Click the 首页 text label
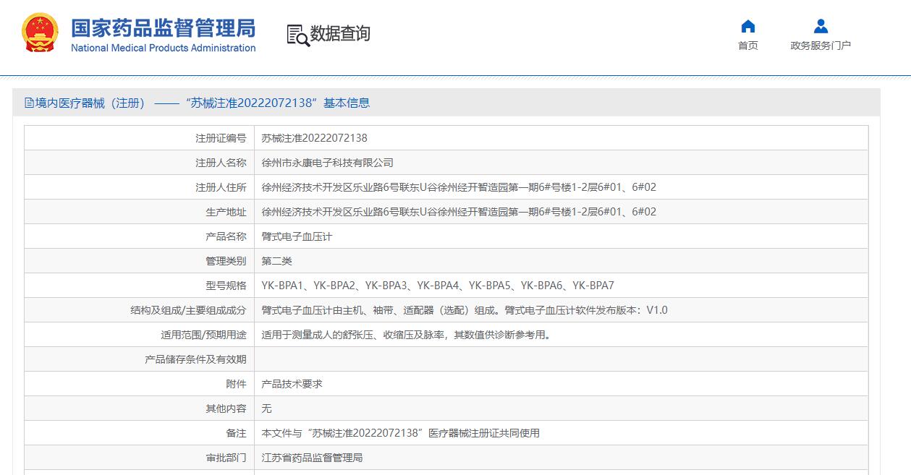This screenshot has height=475, width=911. (748, 45)
